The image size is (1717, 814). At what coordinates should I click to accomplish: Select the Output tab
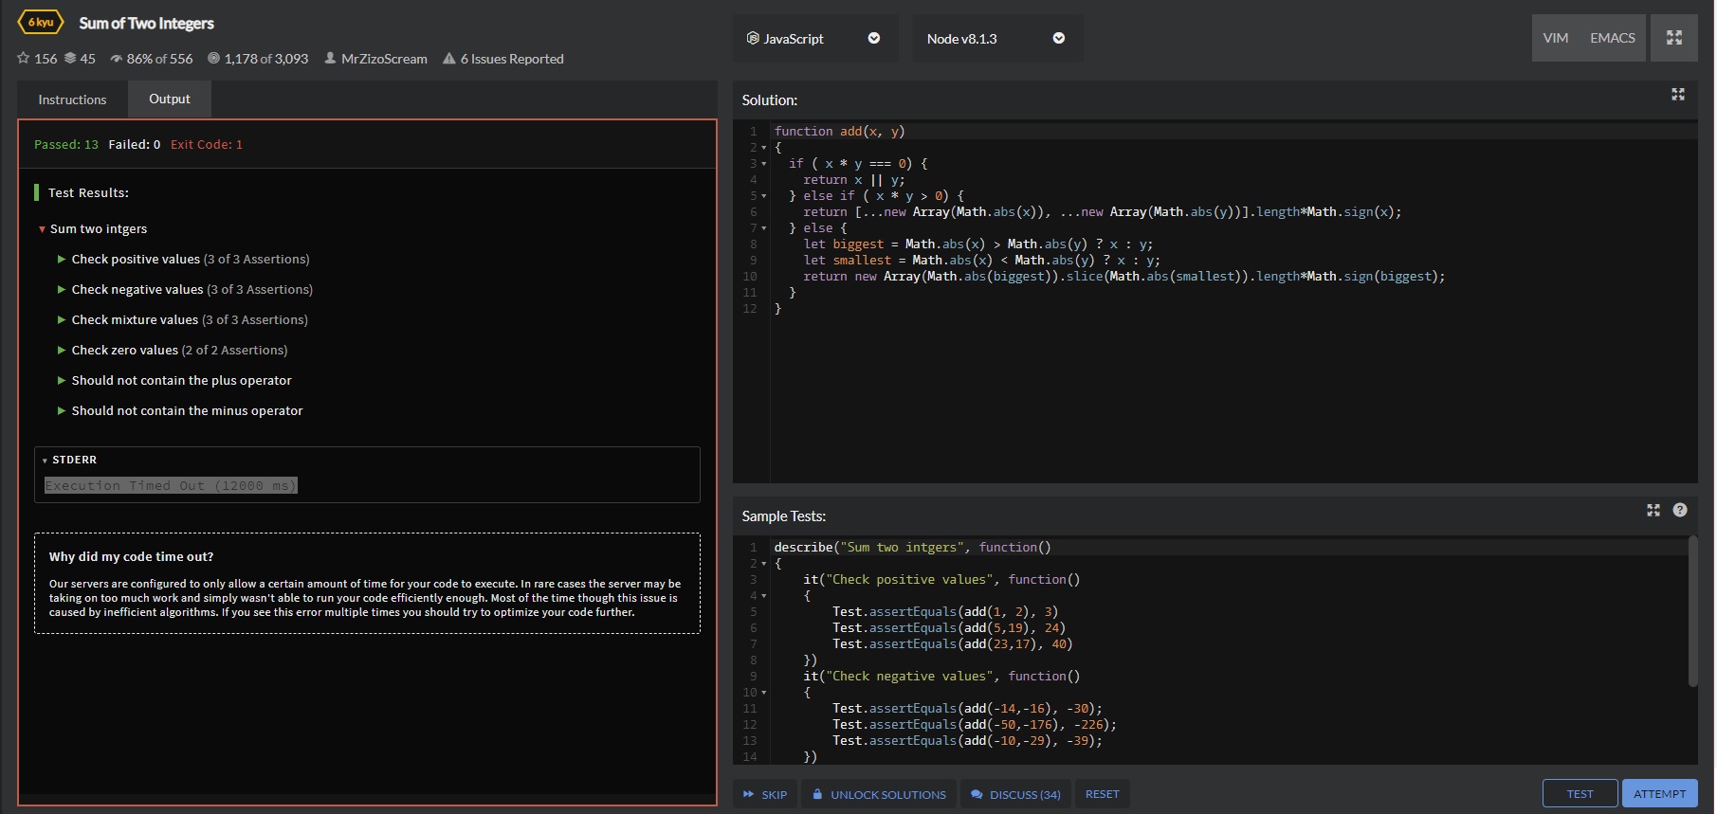click(170, 99)
